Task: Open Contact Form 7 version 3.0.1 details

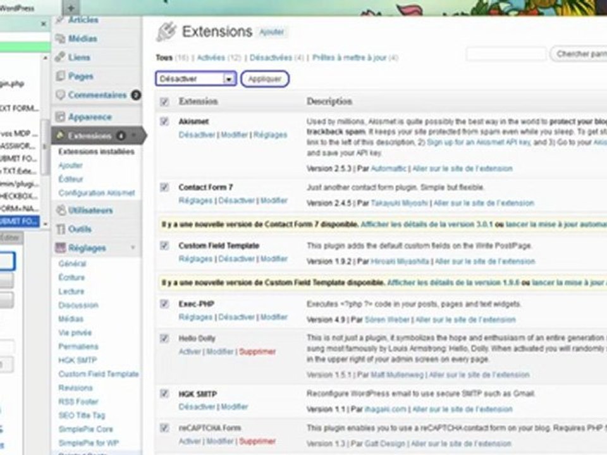Action: pos(427,224)
